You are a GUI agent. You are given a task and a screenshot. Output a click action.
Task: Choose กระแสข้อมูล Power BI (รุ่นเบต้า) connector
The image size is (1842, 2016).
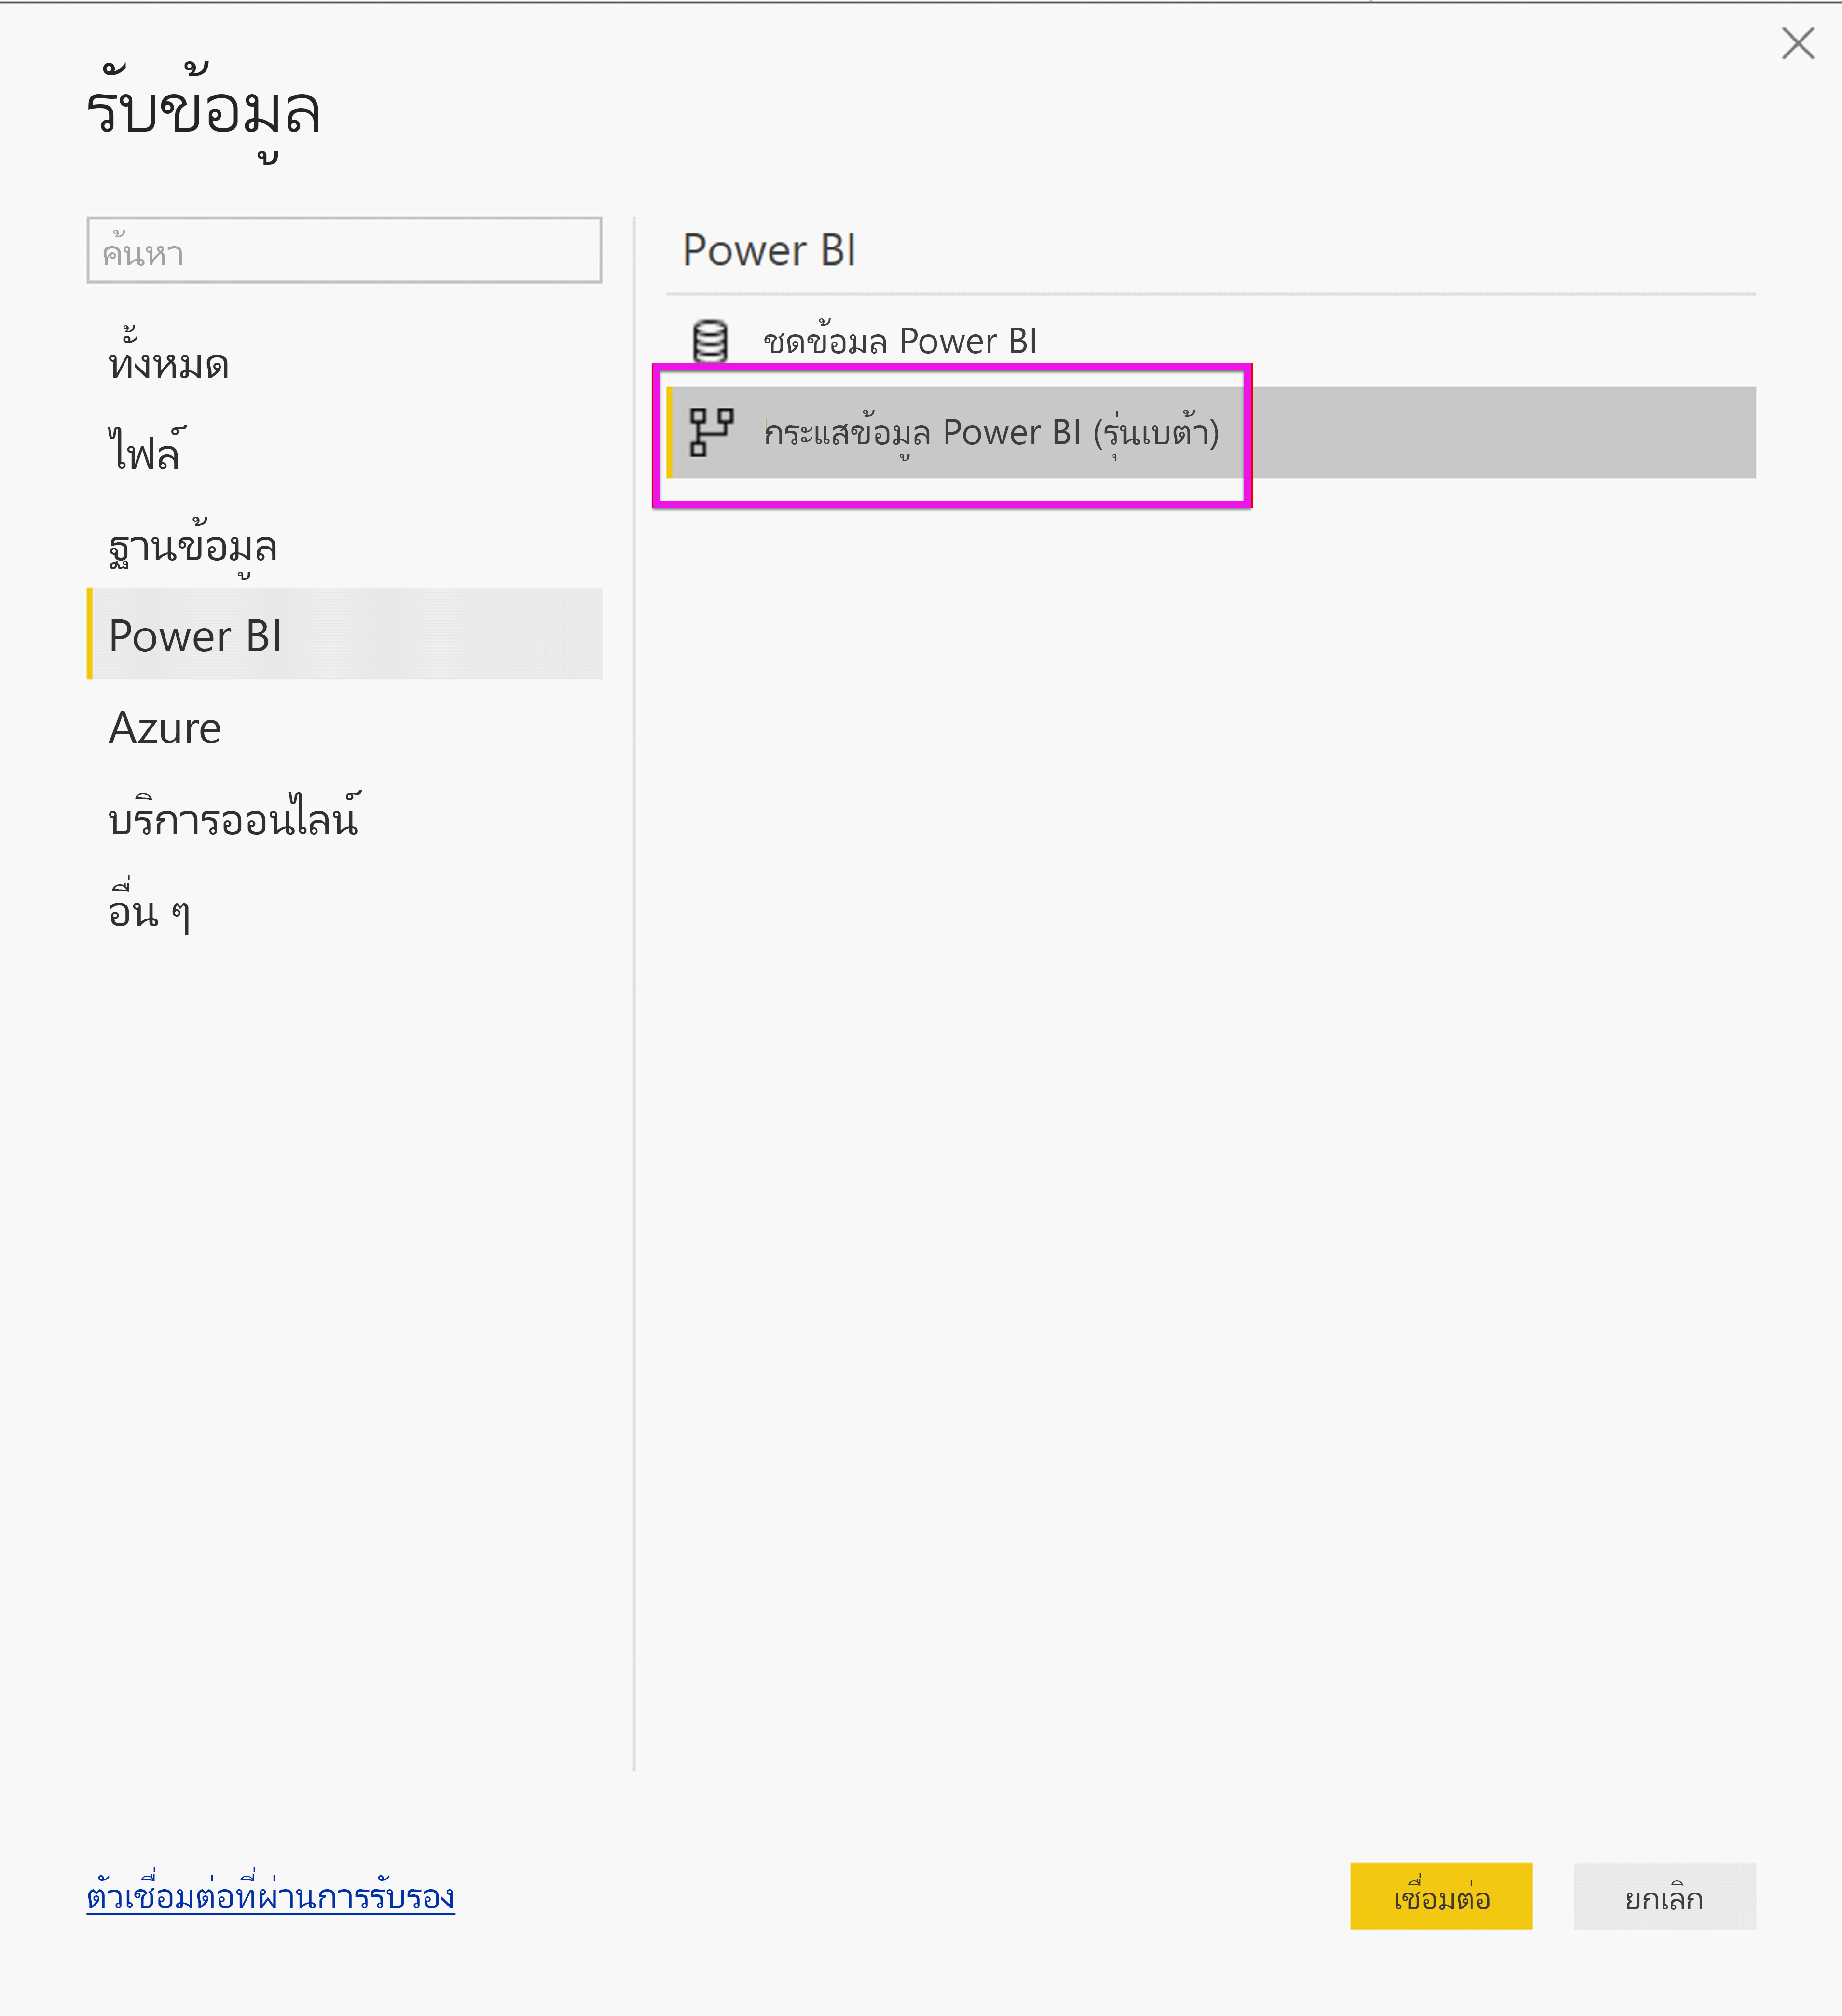point(1210,432)
